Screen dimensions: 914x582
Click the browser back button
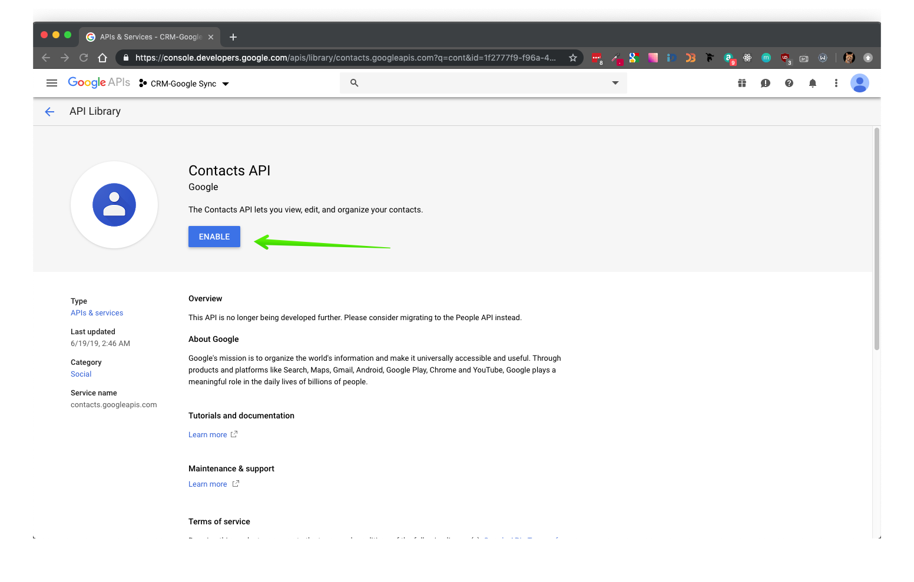(x=46, y=58)
